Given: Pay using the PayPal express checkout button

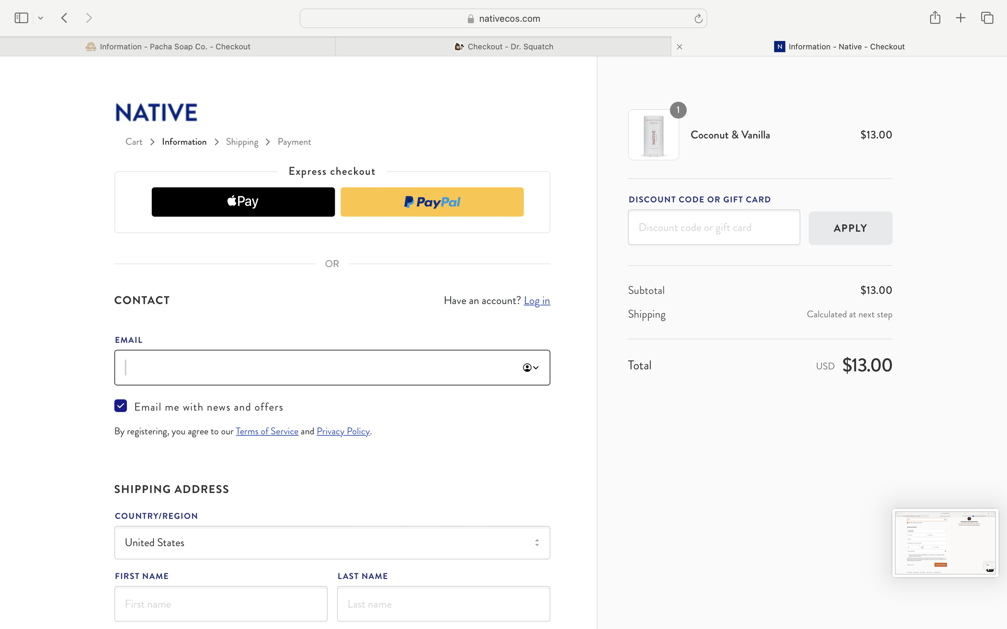Looking at the screenshot, I should 432,201.
